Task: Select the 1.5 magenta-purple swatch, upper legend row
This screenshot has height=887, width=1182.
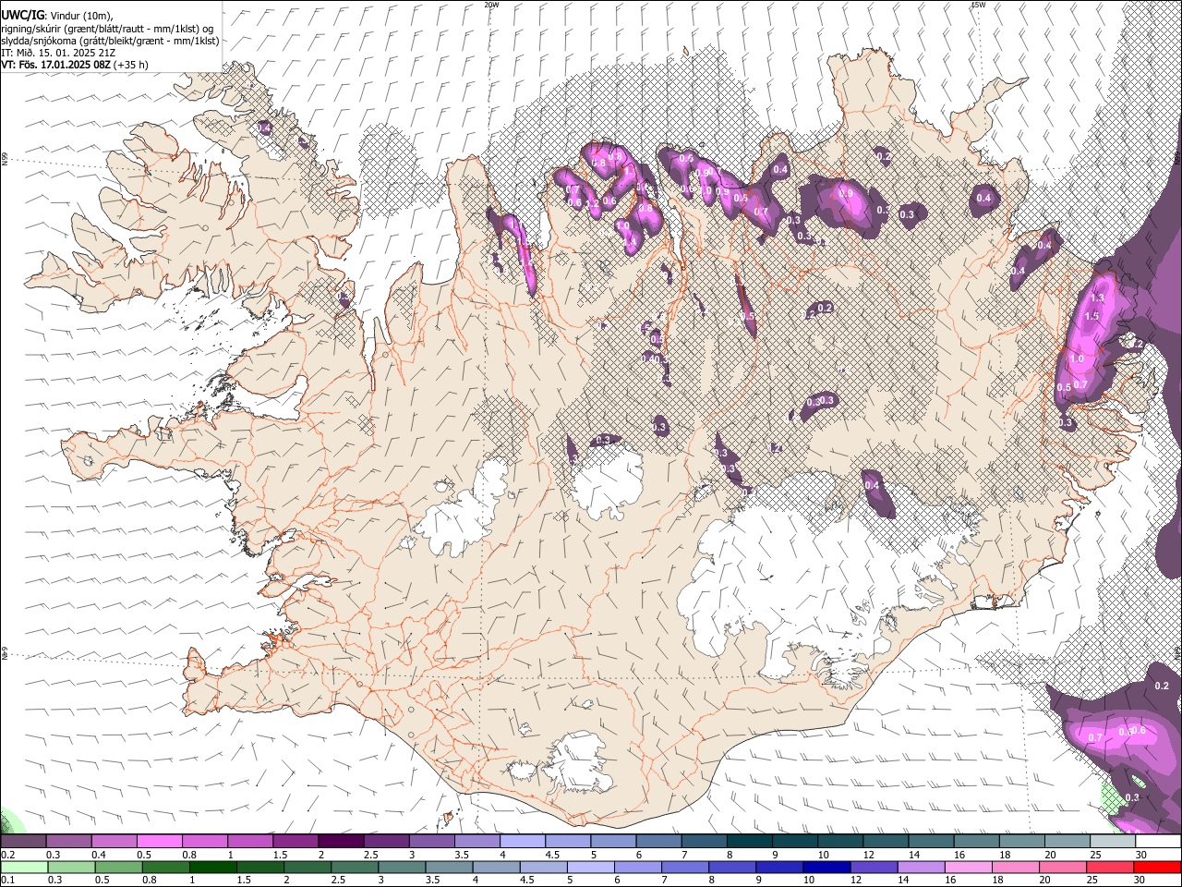Action: coord(295,842)
